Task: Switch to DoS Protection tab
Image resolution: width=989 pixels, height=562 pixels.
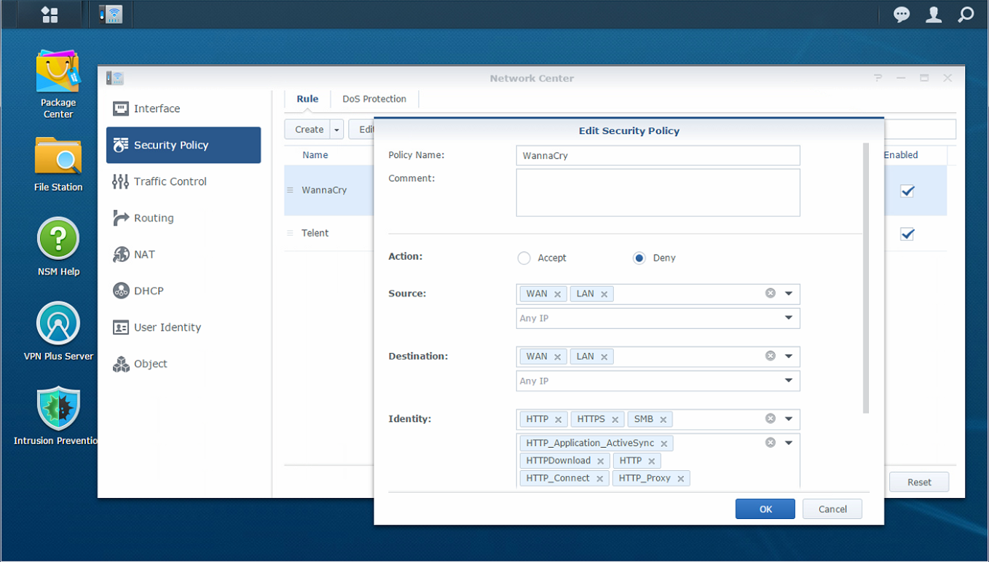Action: [374, 99]
